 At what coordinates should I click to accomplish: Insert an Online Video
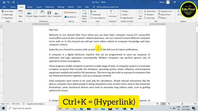coord(84,15)
